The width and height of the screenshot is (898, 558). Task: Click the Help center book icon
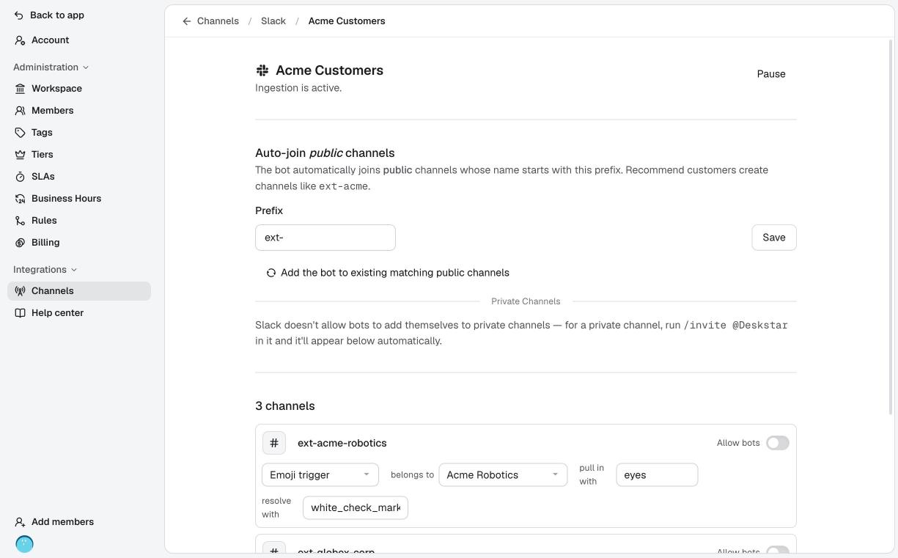pos(20,313)
